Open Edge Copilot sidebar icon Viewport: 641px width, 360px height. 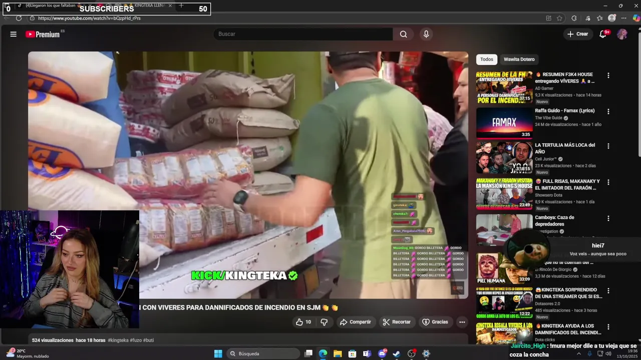636,18
